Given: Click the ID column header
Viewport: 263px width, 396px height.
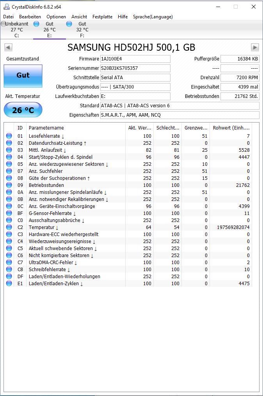Looking at the screenshot, I should point(20,128).
